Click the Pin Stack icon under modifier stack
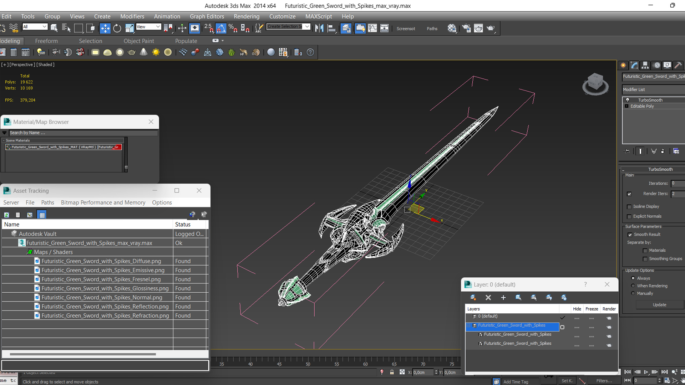685x385 pixels. [x=627, y=151]
